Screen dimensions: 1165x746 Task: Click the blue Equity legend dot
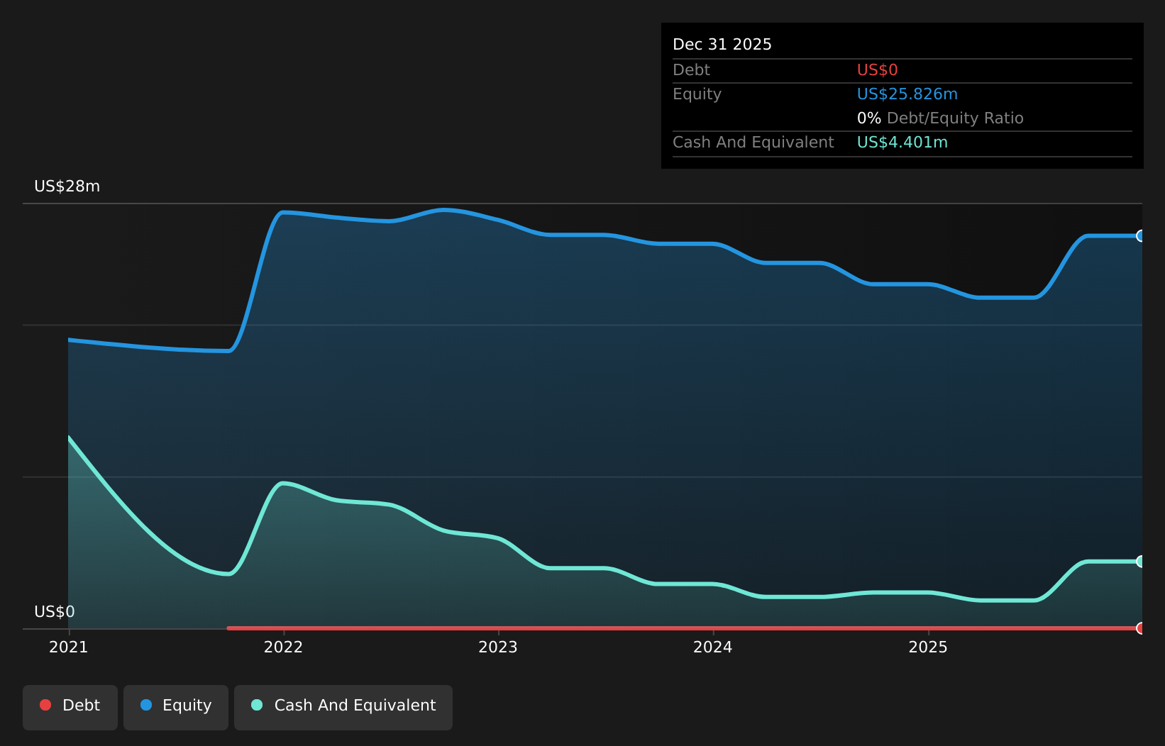[146, 705]
